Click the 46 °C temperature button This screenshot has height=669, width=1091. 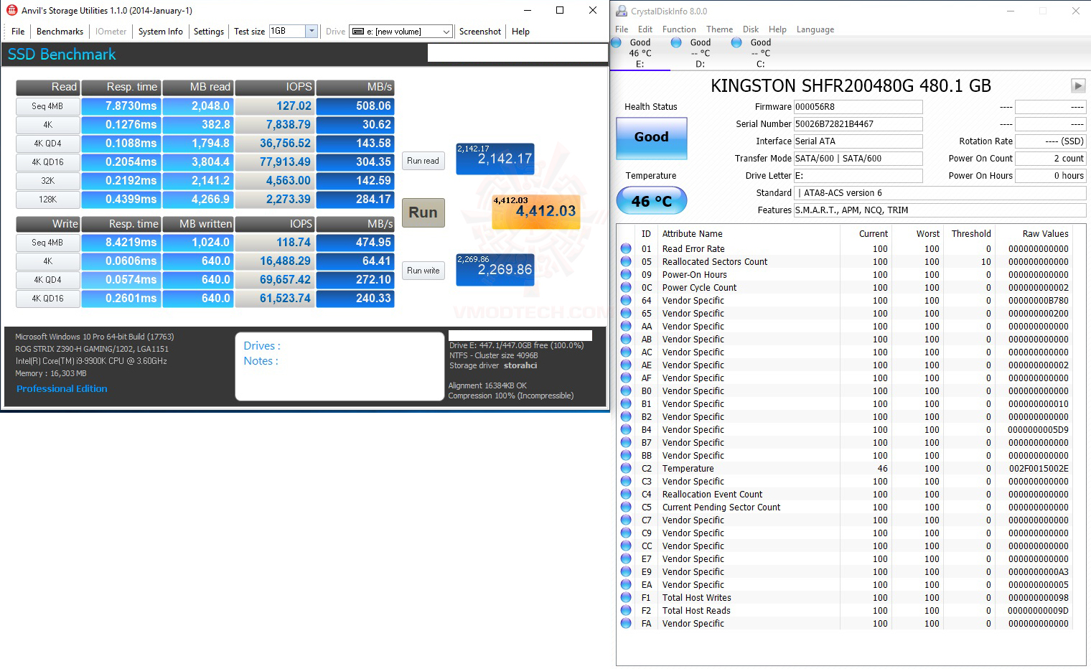point(652,201)
